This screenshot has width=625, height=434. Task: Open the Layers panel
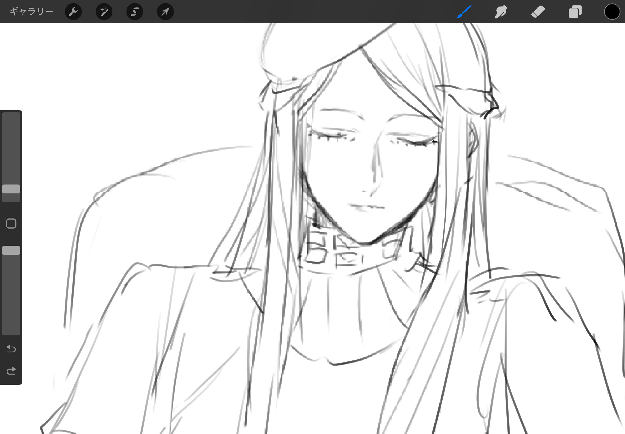click(575, 12)
